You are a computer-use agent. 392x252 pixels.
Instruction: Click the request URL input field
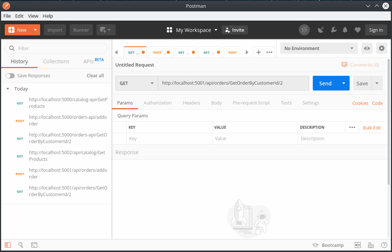click(x=234, y=83)
